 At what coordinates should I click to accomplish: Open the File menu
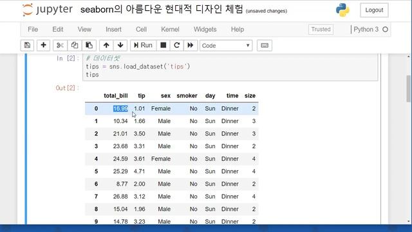coord(33,29)
